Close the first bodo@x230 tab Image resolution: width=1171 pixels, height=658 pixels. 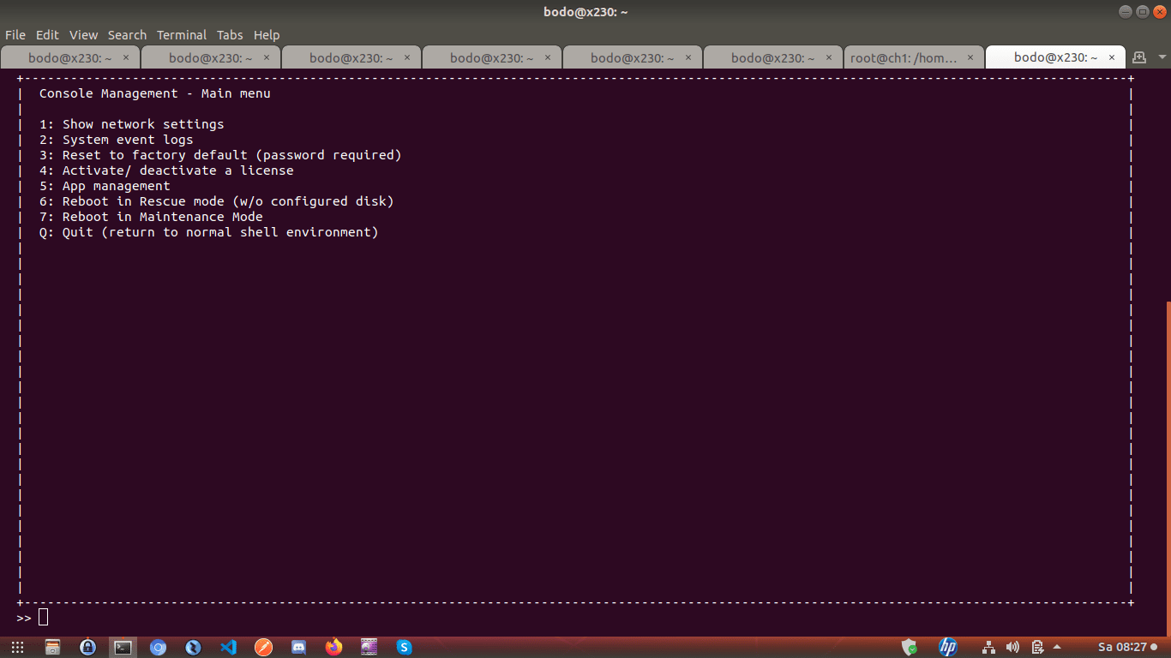click(126, 57)
